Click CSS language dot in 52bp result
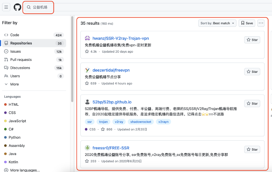The width and height of the screenshot is (272, 172). 86,129
